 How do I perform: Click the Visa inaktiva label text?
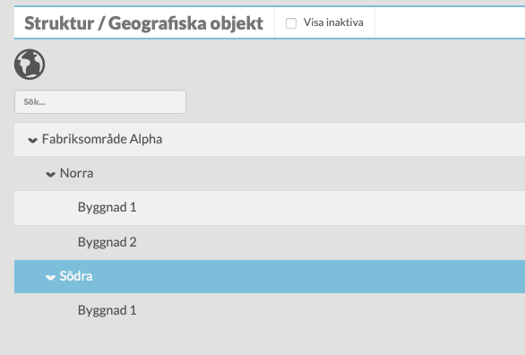point(333,22)
